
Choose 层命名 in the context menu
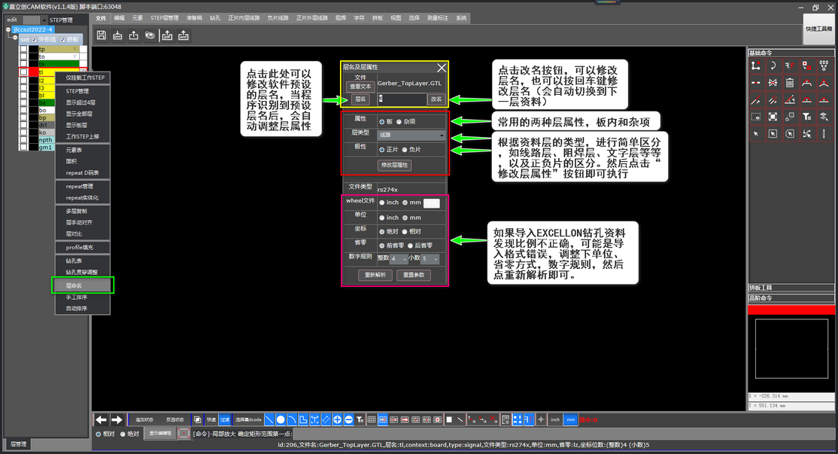pyautogui.click(x=83, y=285)
